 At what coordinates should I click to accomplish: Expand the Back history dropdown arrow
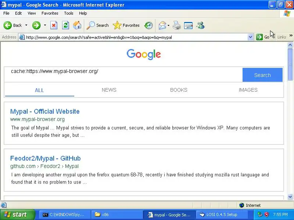coord(26,25)
